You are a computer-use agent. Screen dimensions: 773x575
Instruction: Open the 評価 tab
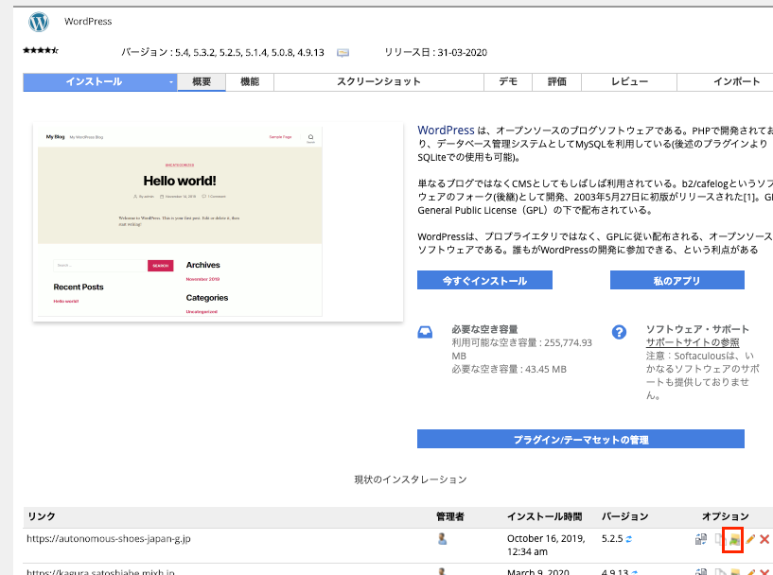pos(556,82)
